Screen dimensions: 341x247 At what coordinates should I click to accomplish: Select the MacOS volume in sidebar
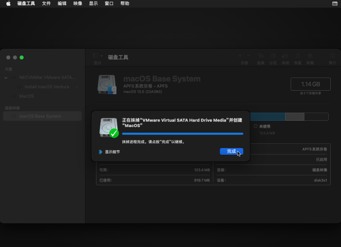coord(26,96)
